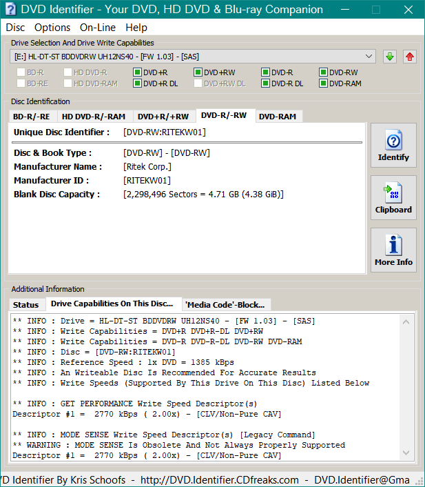This screenshot has height=487, width=425.
Task: Click the green down arrow drive button
Action: [x=390, y=57]
